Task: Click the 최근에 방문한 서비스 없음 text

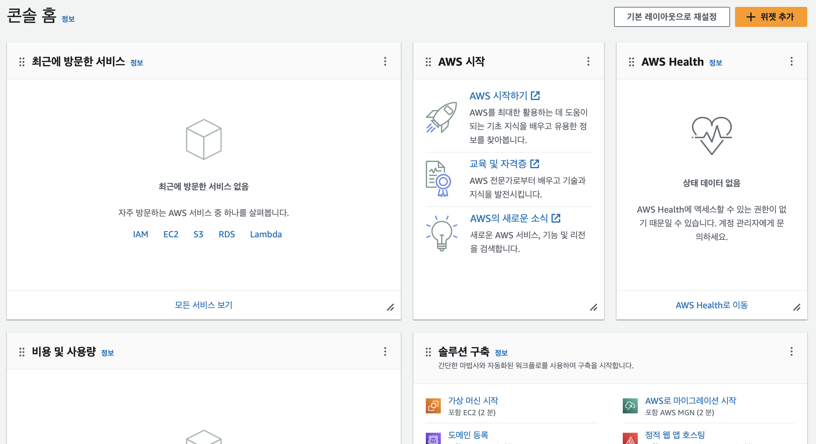Action: pyautogui.click(x=204, y=187)
